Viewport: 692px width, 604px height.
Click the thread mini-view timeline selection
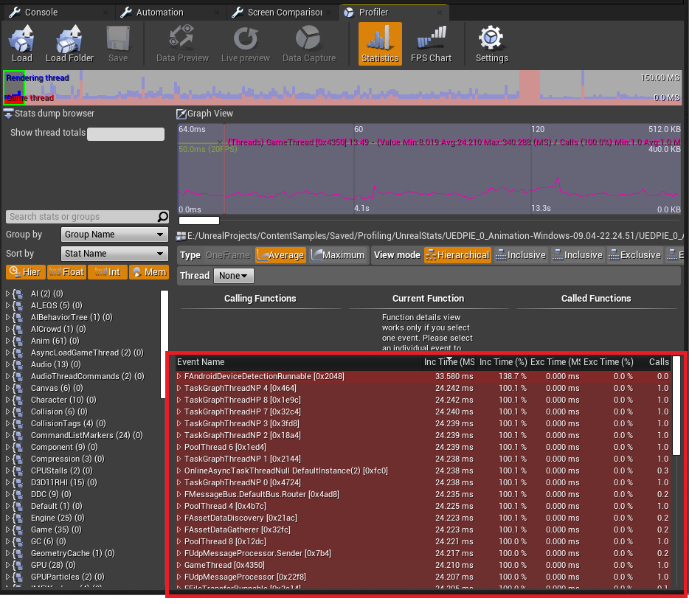14,87
